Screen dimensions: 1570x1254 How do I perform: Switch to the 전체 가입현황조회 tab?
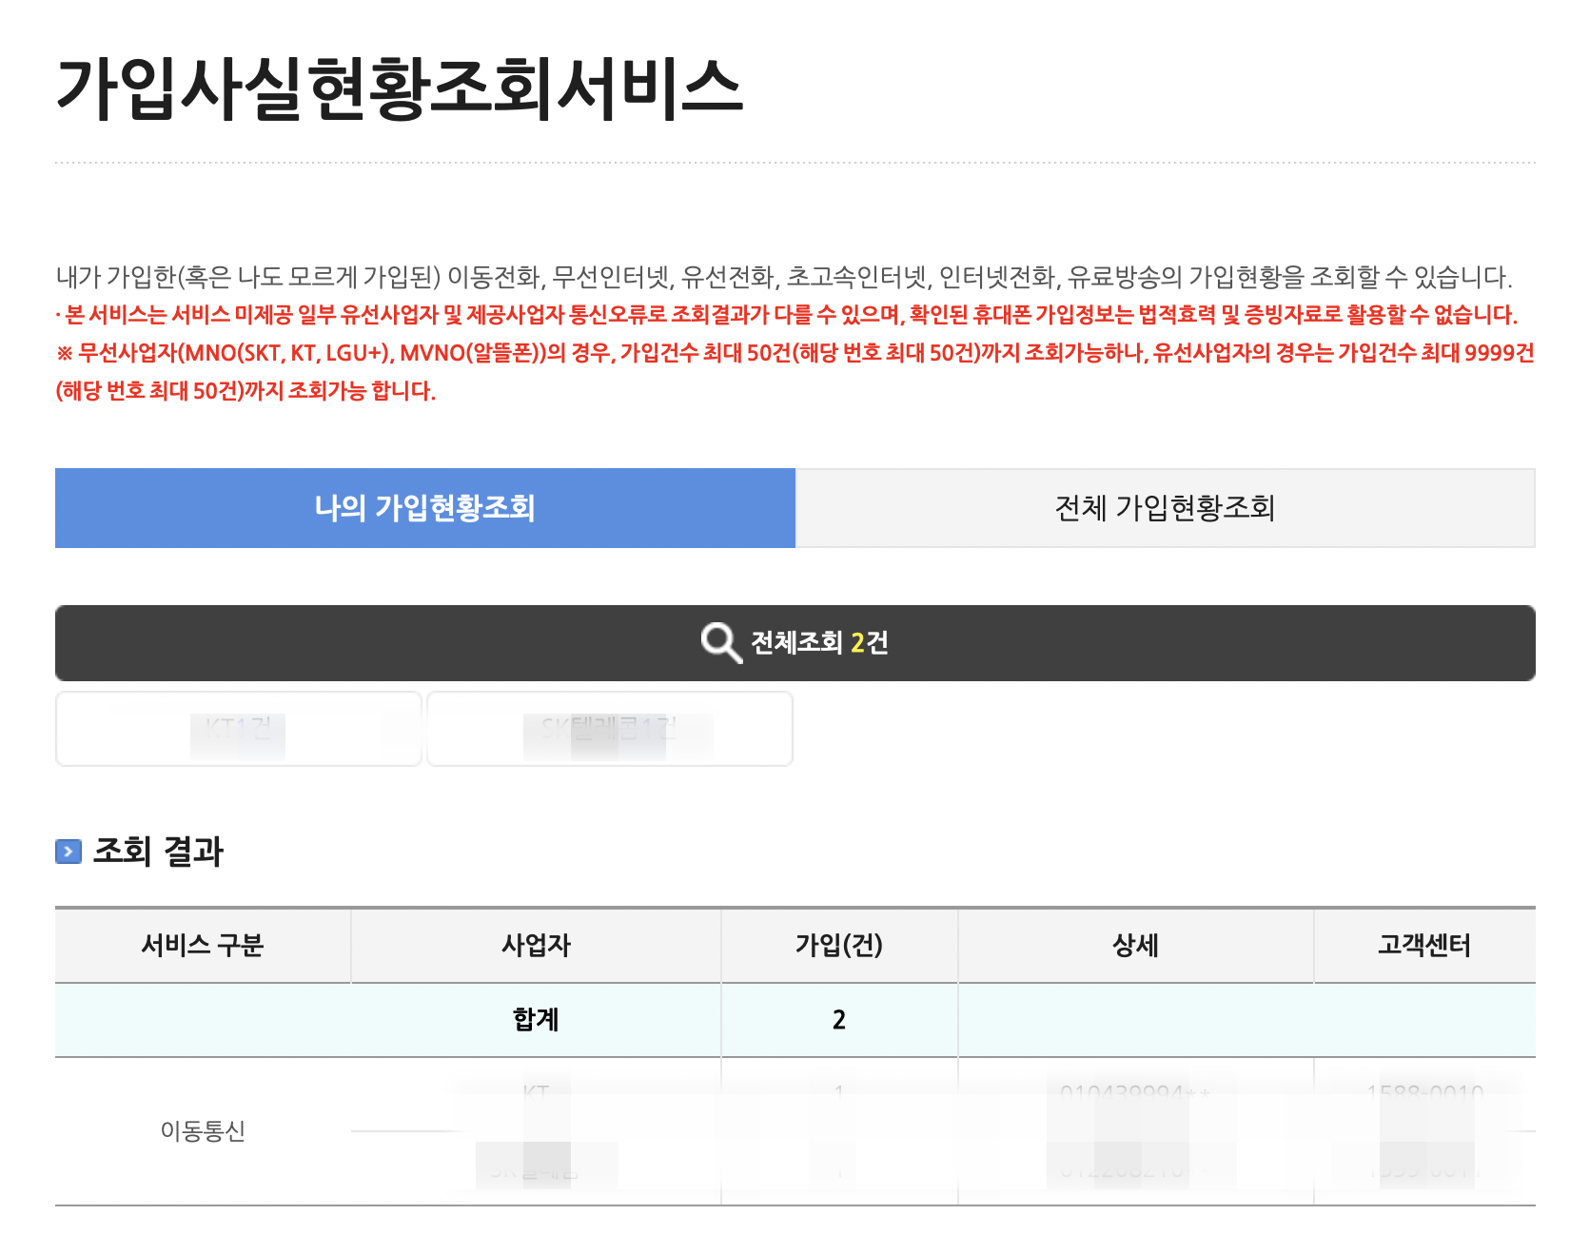click(x=1166, y=508)
